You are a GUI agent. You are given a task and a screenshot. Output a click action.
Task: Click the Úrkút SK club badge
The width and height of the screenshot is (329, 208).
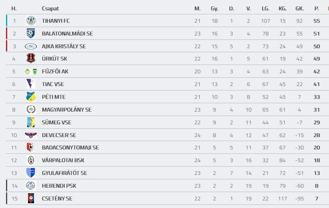31,59
